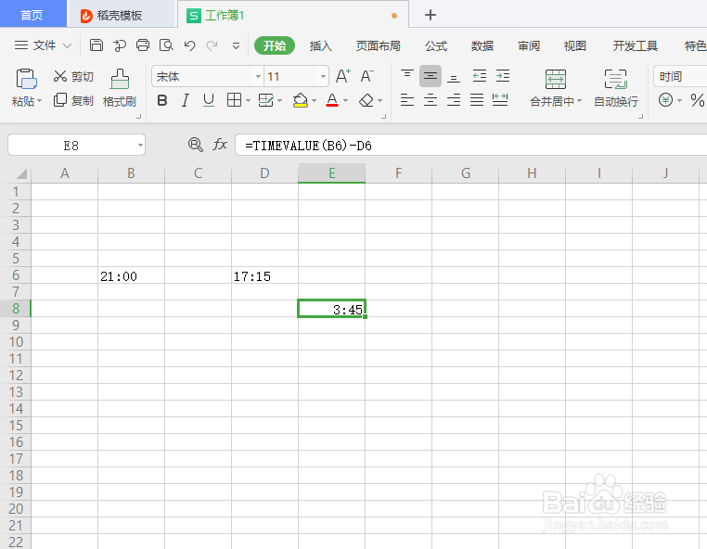This screenshot has height=549, width=707.
Task: Select cell D6 containing 17:15
Action: pos(264,275)
